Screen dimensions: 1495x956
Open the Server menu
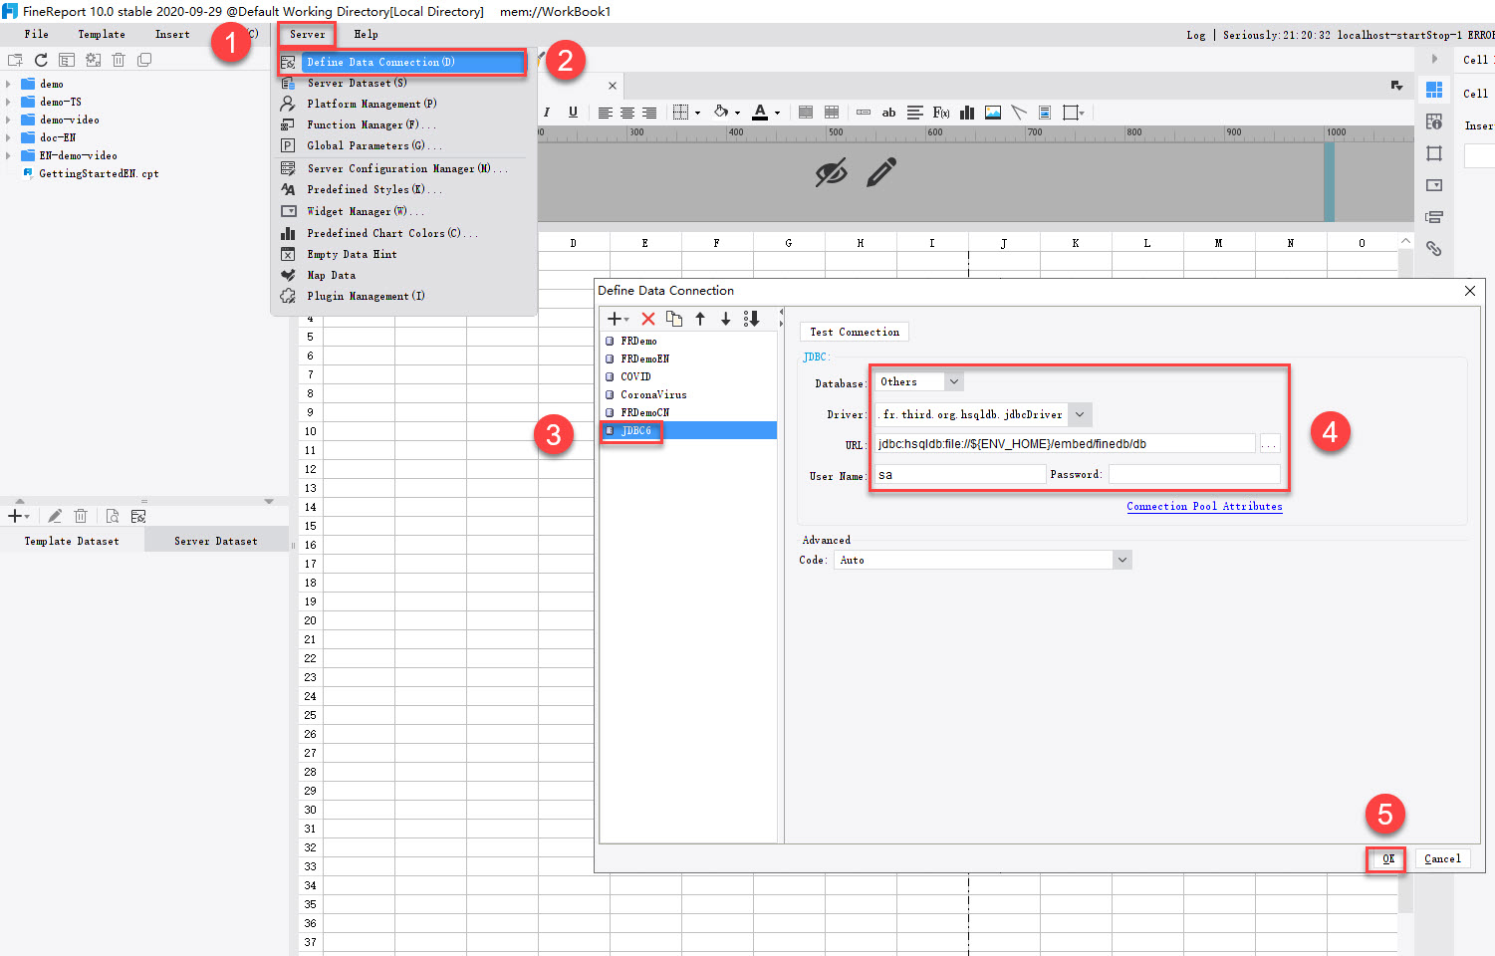click(306, 33)
